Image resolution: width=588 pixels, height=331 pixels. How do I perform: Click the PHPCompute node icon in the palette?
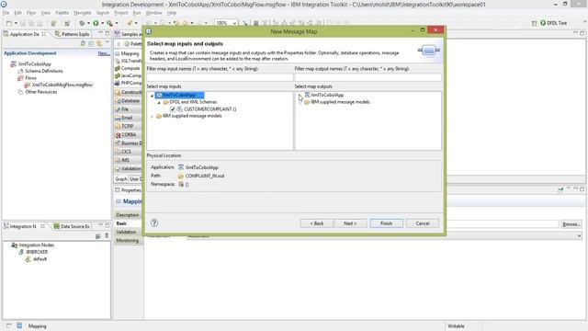click(x=118, y=83)
